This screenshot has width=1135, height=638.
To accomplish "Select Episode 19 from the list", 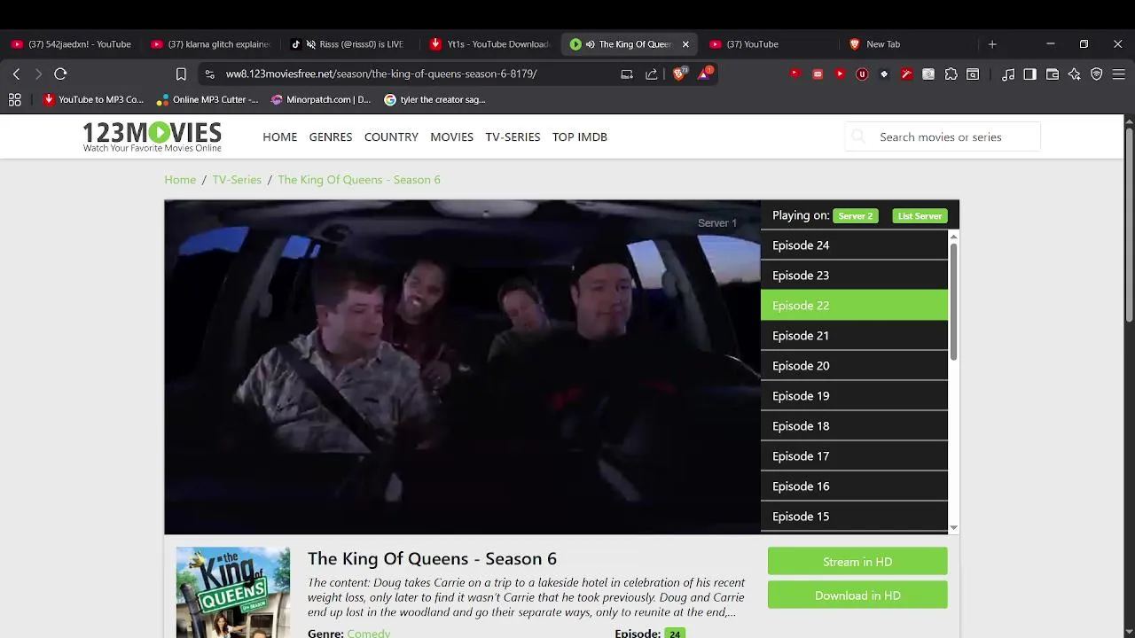I will [x=854, y=396].
